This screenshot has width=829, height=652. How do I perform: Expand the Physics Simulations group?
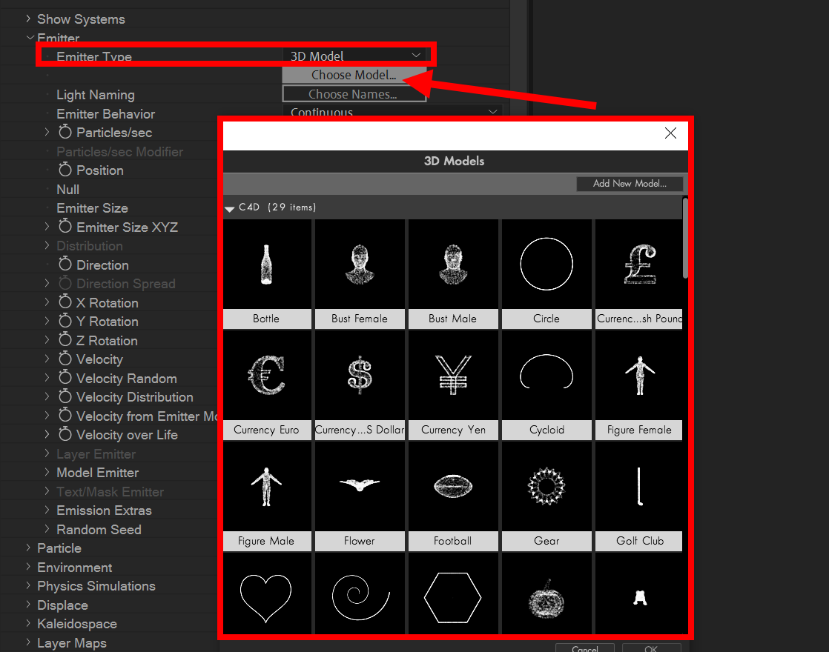point(28,585)
